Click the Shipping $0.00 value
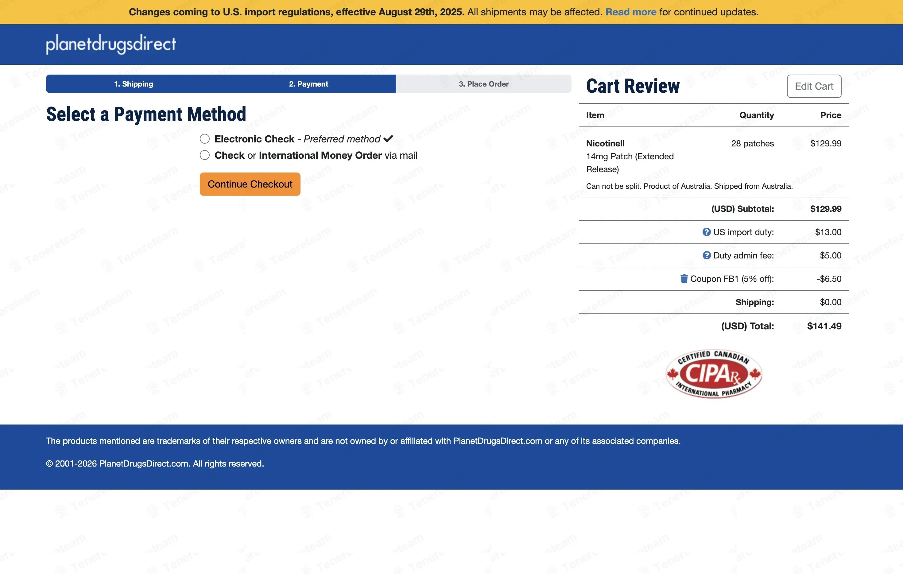This screenshot has height=574, width=903. [x=831, y=302]
